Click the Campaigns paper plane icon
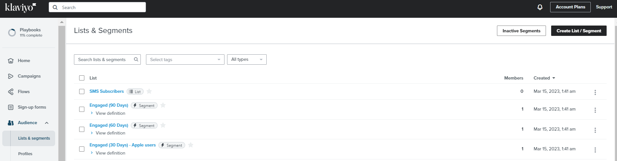 pos(11,76)
